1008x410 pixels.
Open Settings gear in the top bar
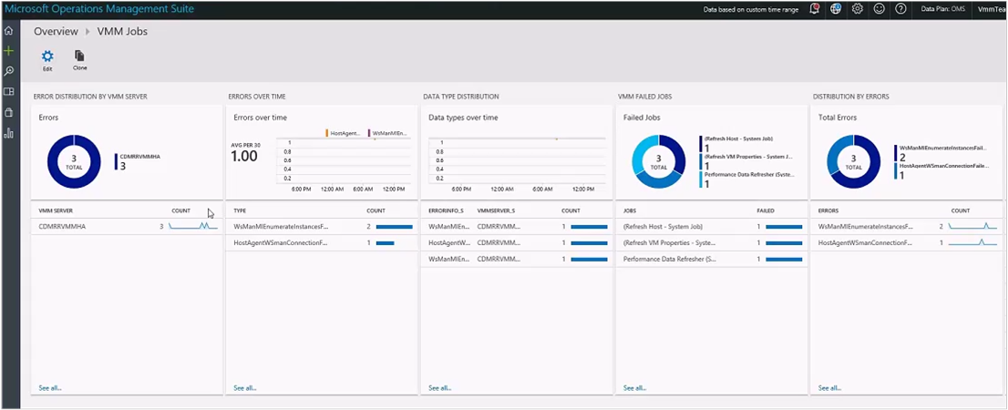(857, 9)
